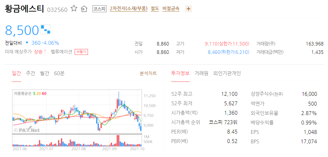The height and width of the screenshot is (157, 328).
Task: Open the 비철금속 theme link
Action: click(171, 8)
